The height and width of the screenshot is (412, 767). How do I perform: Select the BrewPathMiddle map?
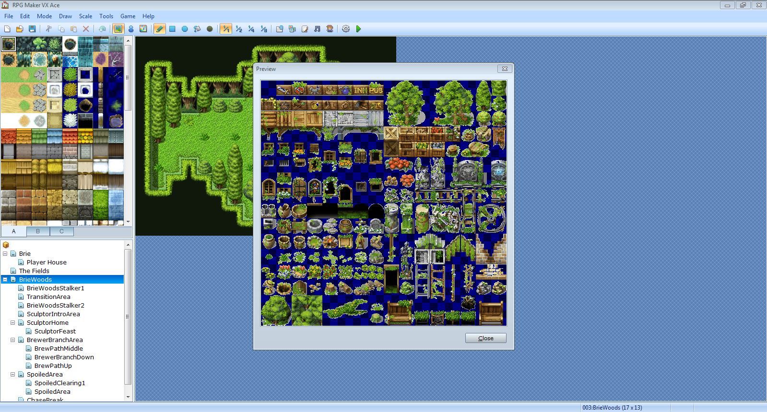click(59, 348)
